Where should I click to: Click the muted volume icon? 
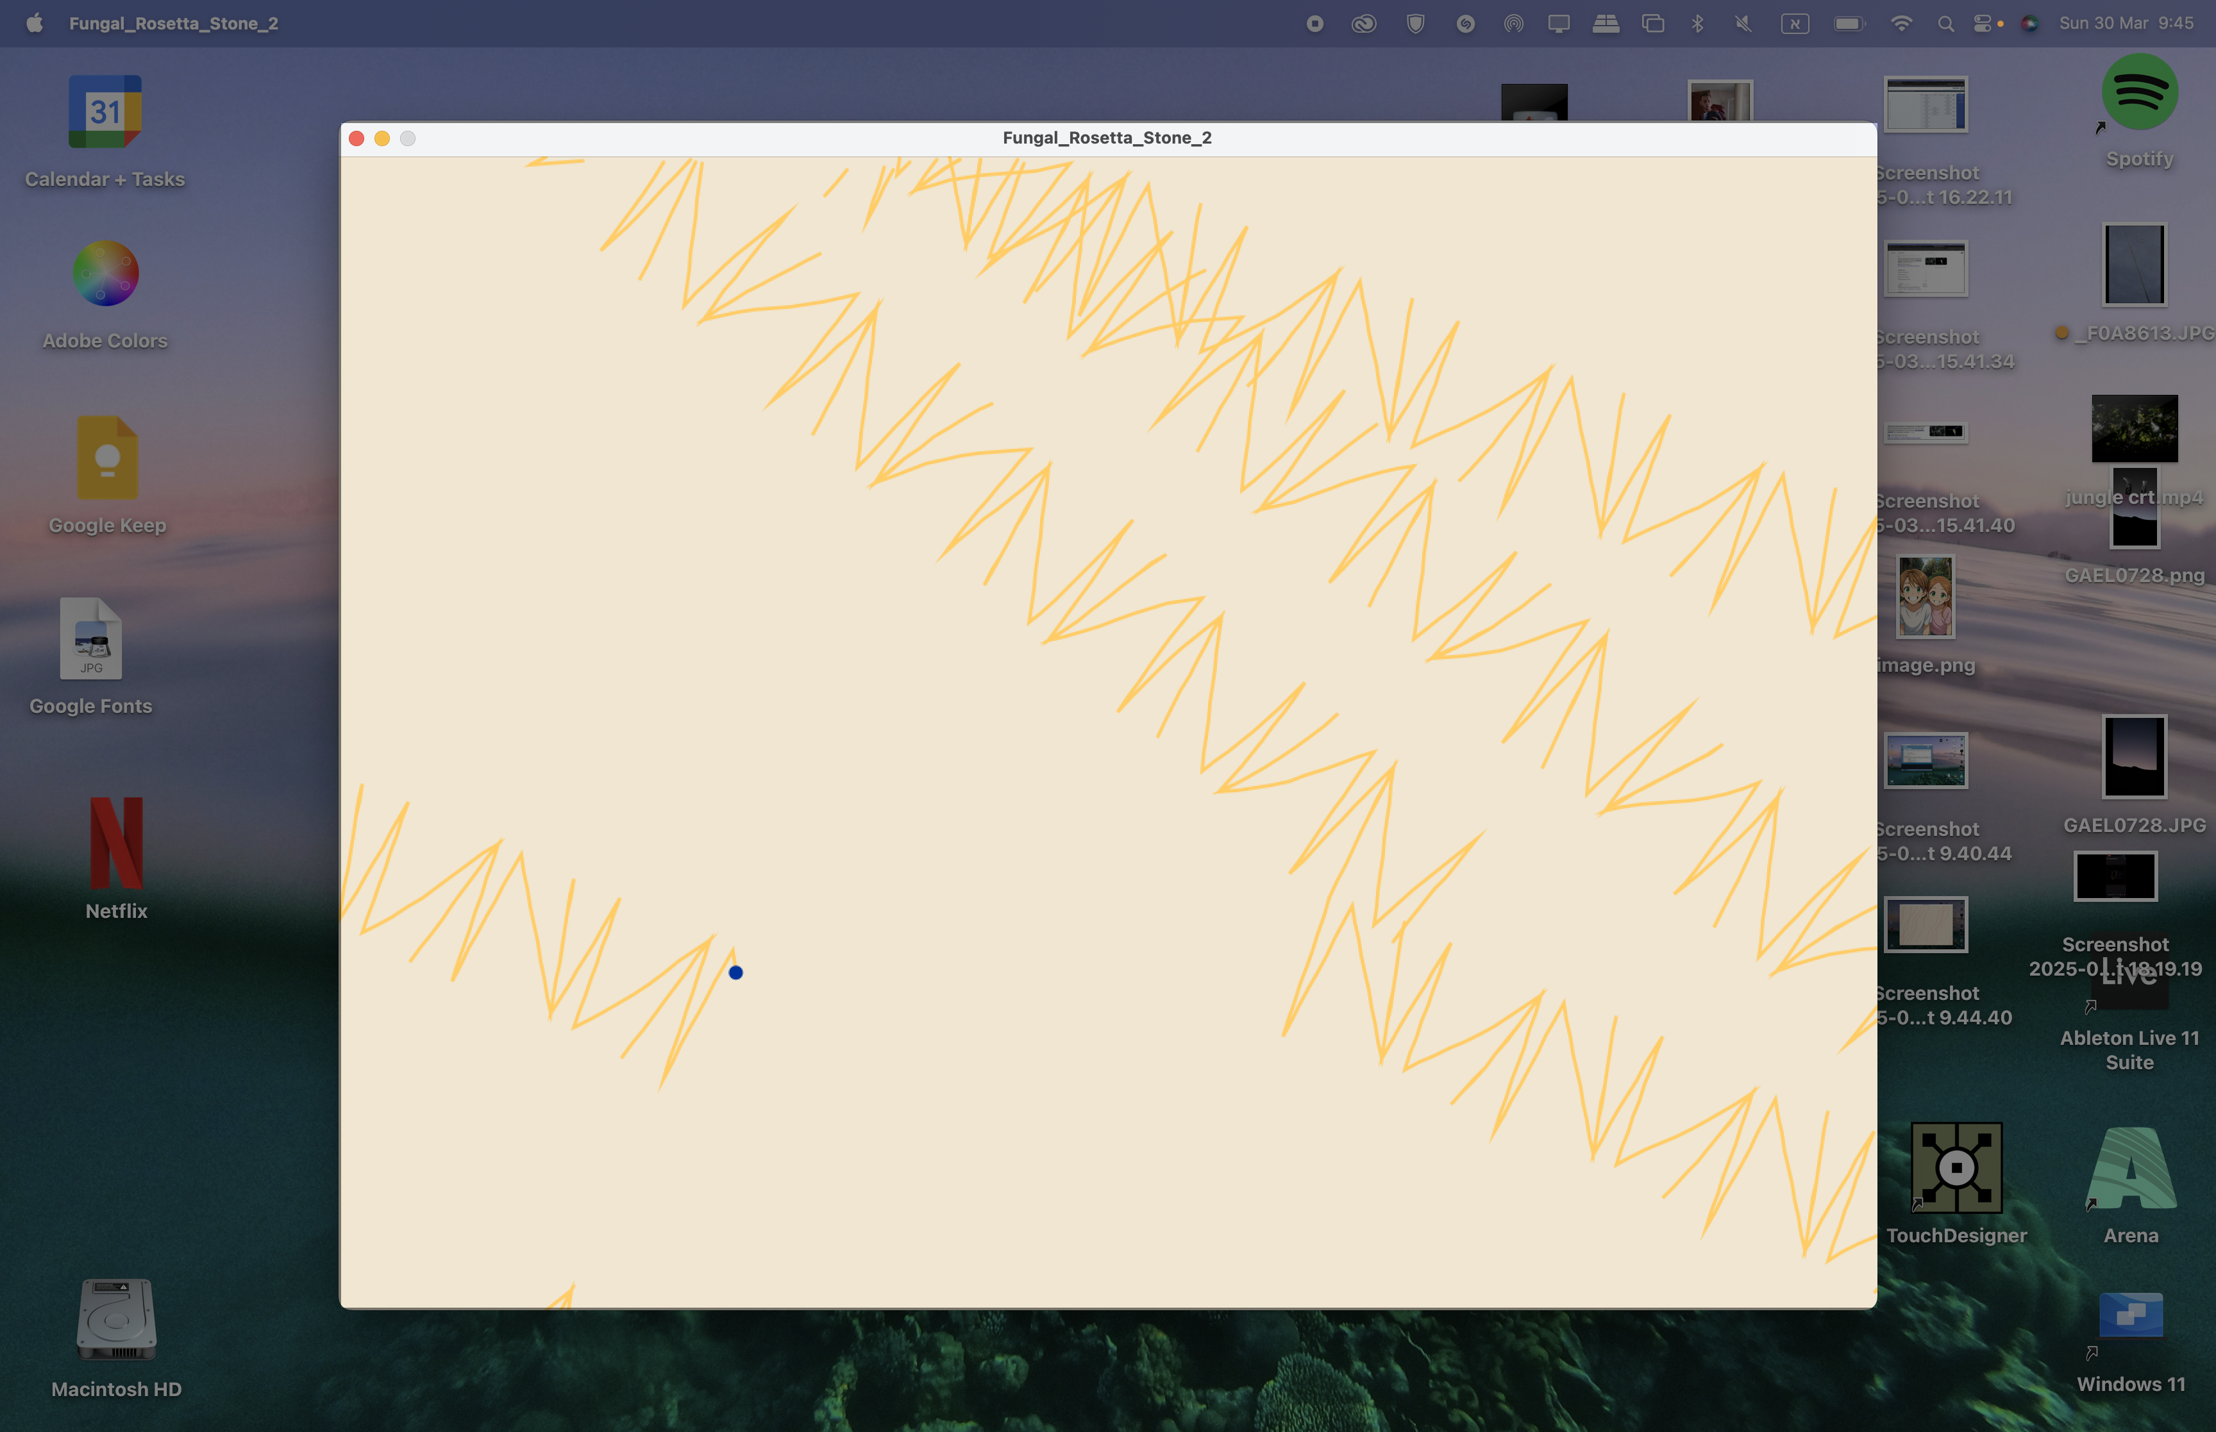1743,23
